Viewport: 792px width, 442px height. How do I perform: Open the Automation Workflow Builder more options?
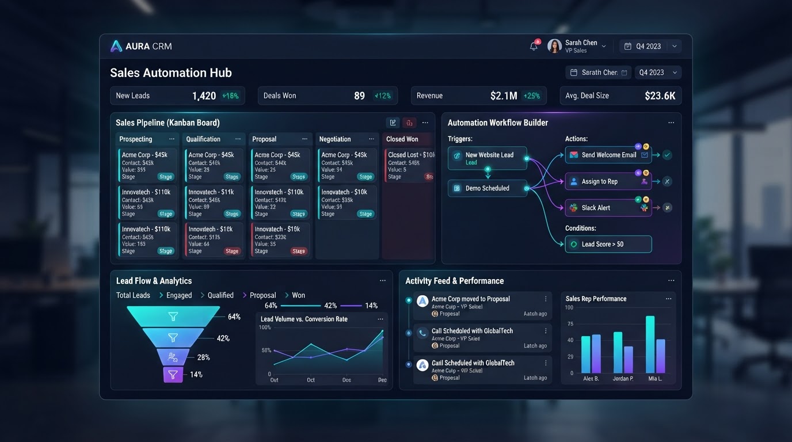click(x=671, y=123)
